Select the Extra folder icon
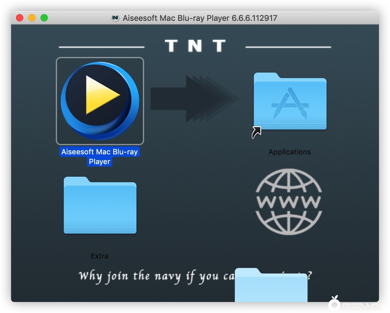 coord(100,206)
